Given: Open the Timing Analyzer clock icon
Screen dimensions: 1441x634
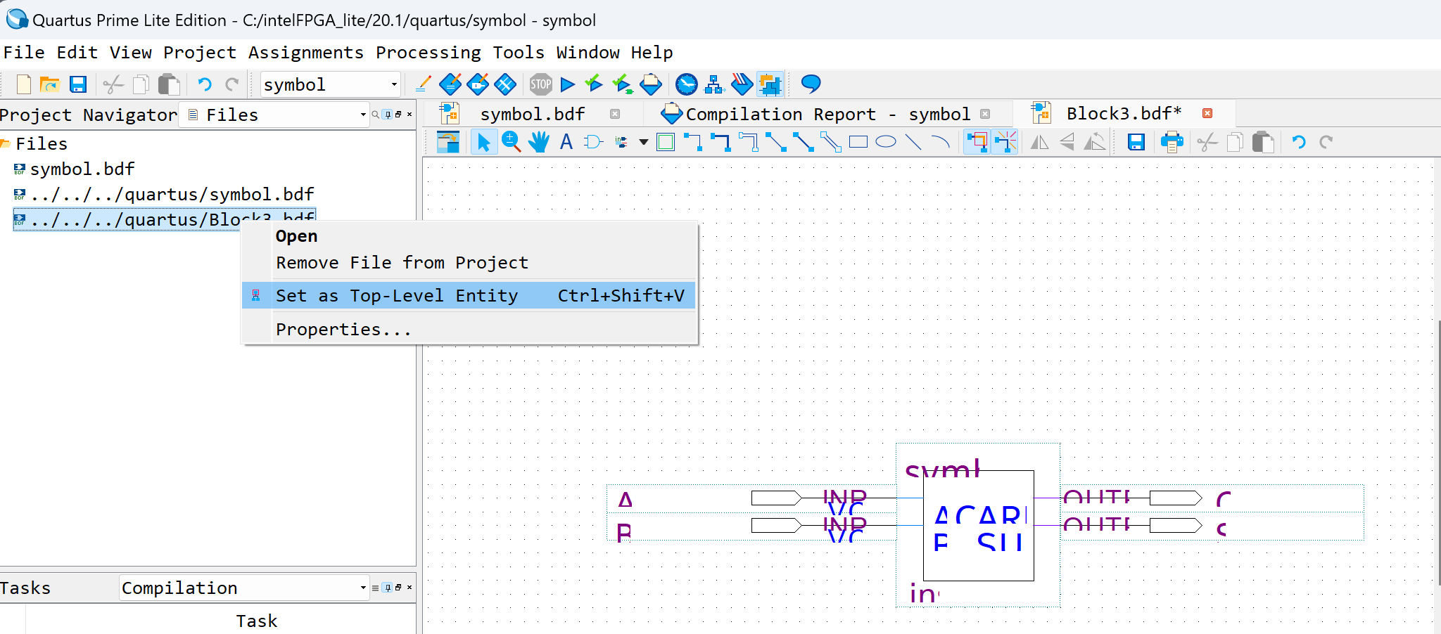Looking at the screenshot, I should 686,85.
